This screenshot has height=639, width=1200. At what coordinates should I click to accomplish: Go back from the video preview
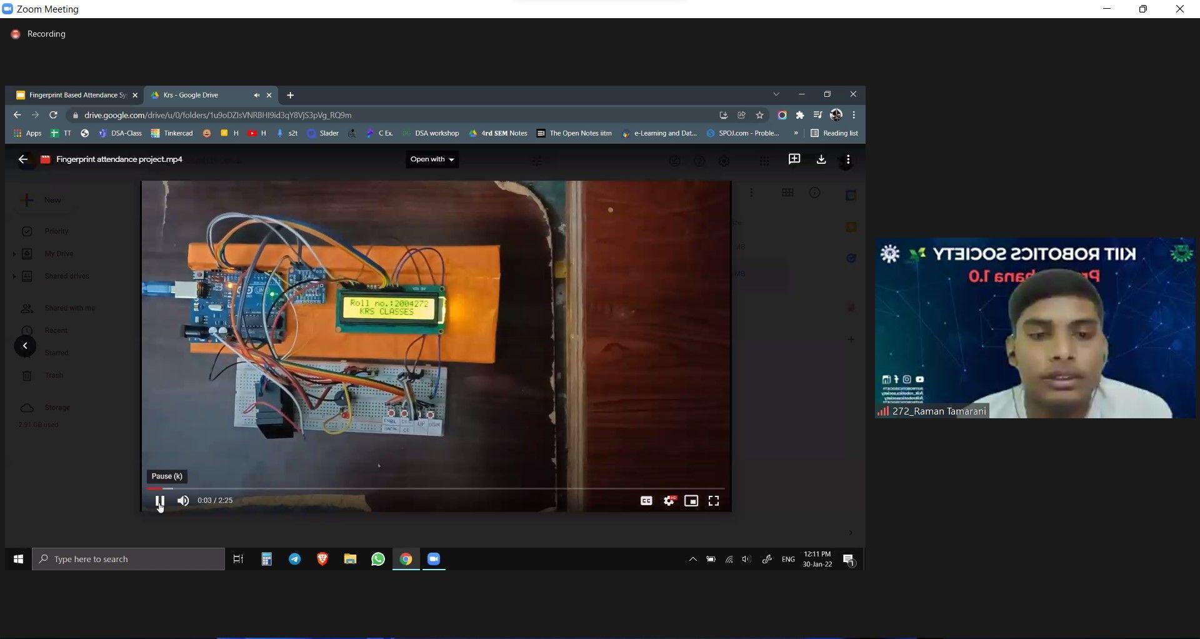pos(23,159)
